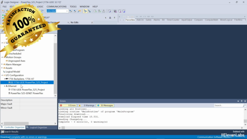Open the No Forces dropdown arrow
Screen dimensions: 247x139
tap(68, 22)
